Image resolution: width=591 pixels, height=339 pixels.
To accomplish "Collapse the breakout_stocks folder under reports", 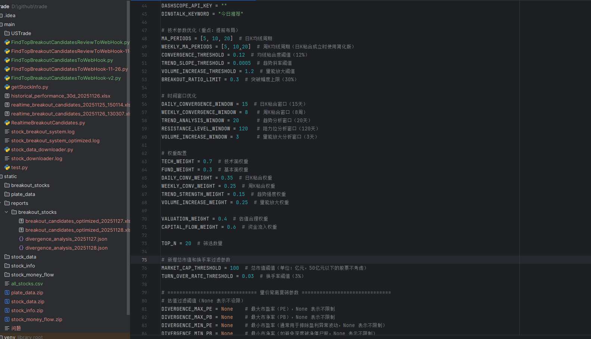I will (6, 212).
